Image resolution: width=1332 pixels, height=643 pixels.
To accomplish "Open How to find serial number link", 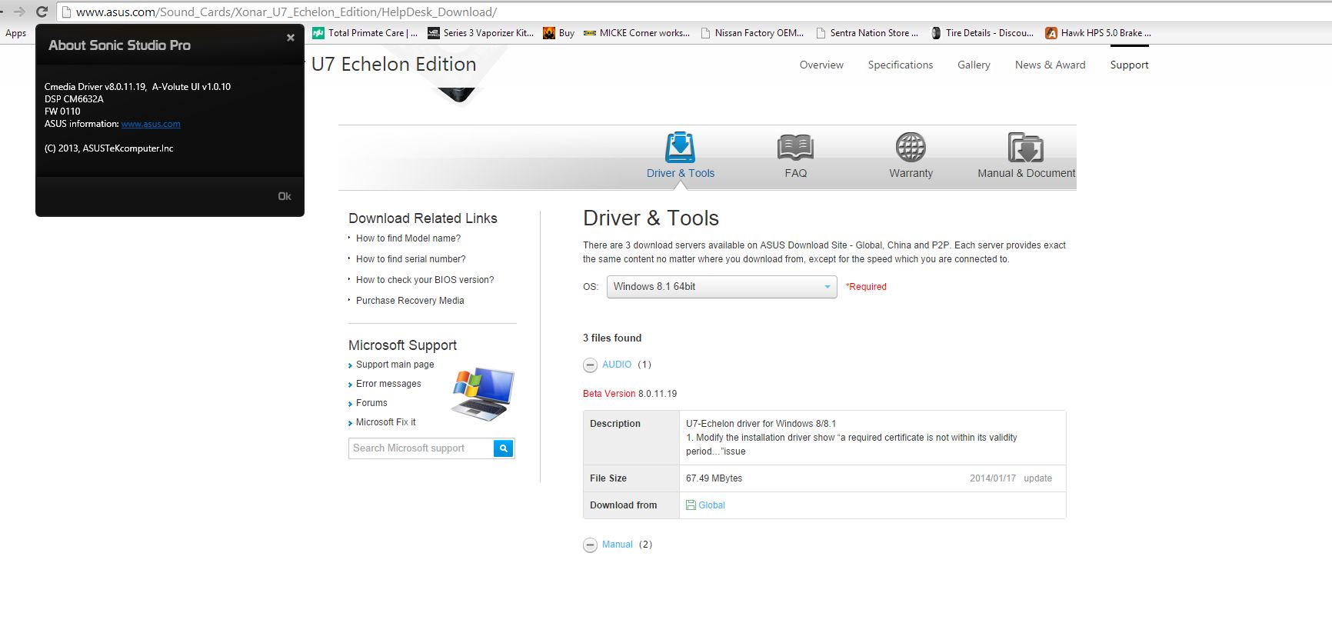I will click(x=411, y=259).
